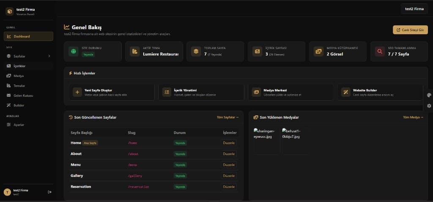This screenshot has width=433, height=202.
Task: Click the İçerik Yönetimi checklist icon
Action: [167, 92]
